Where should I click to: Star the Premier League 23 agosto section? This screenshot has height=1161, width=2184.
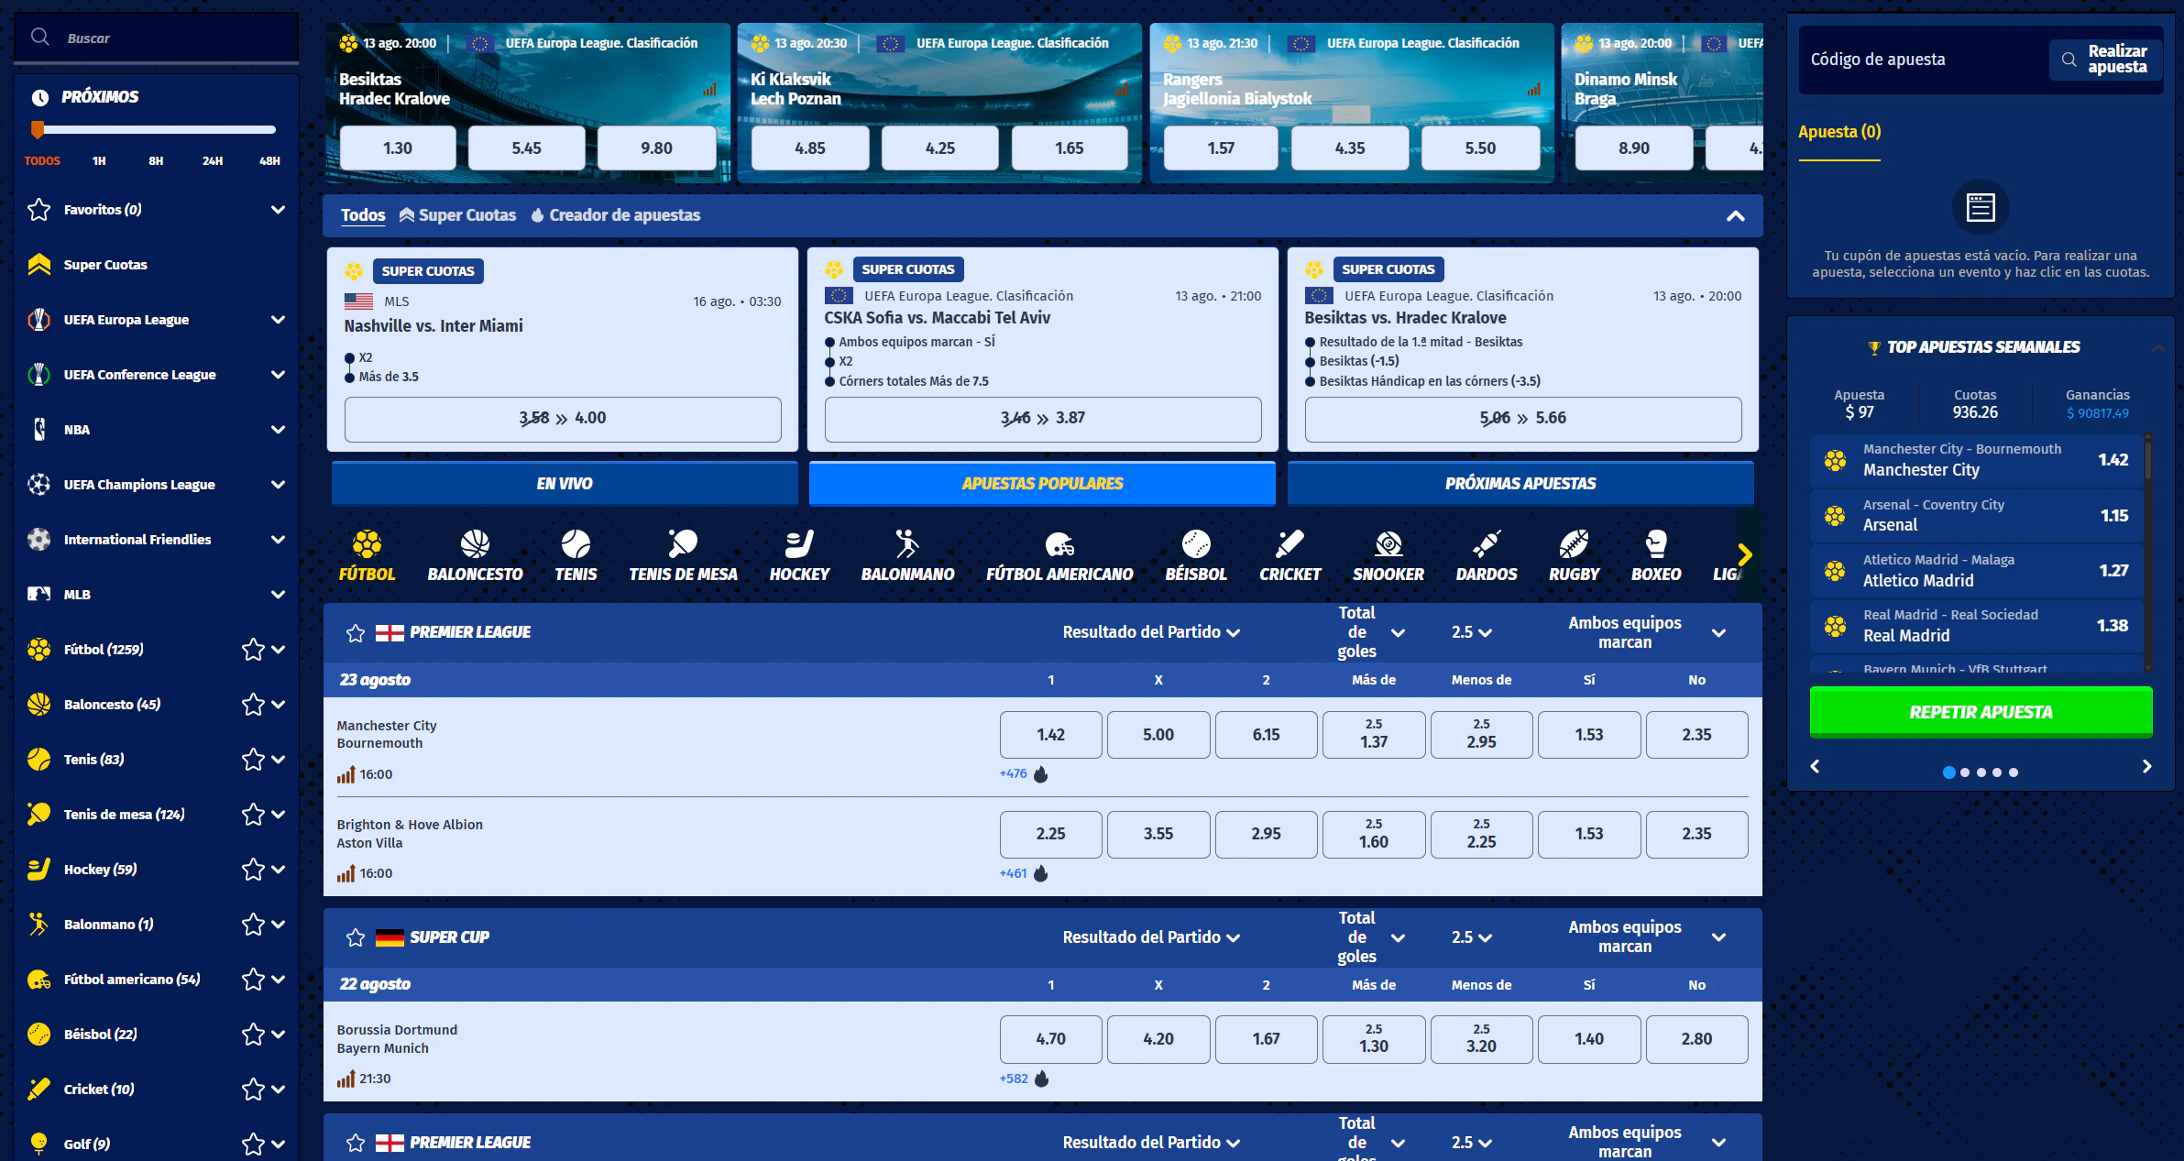click(356, 633)
